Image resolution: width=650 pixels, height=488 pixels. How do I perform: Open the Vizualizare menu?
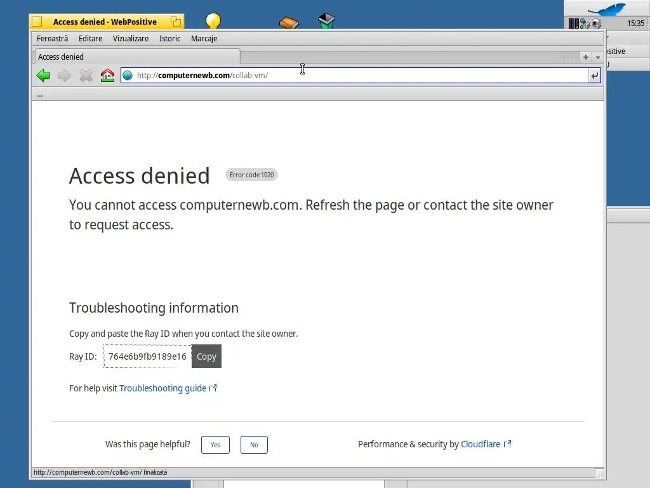click(x=131, y=39)
